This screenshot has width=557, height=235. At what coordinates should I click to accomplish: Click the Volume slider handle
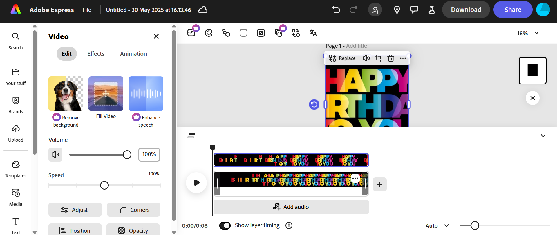pyautogui.click(x=127, y=155)
